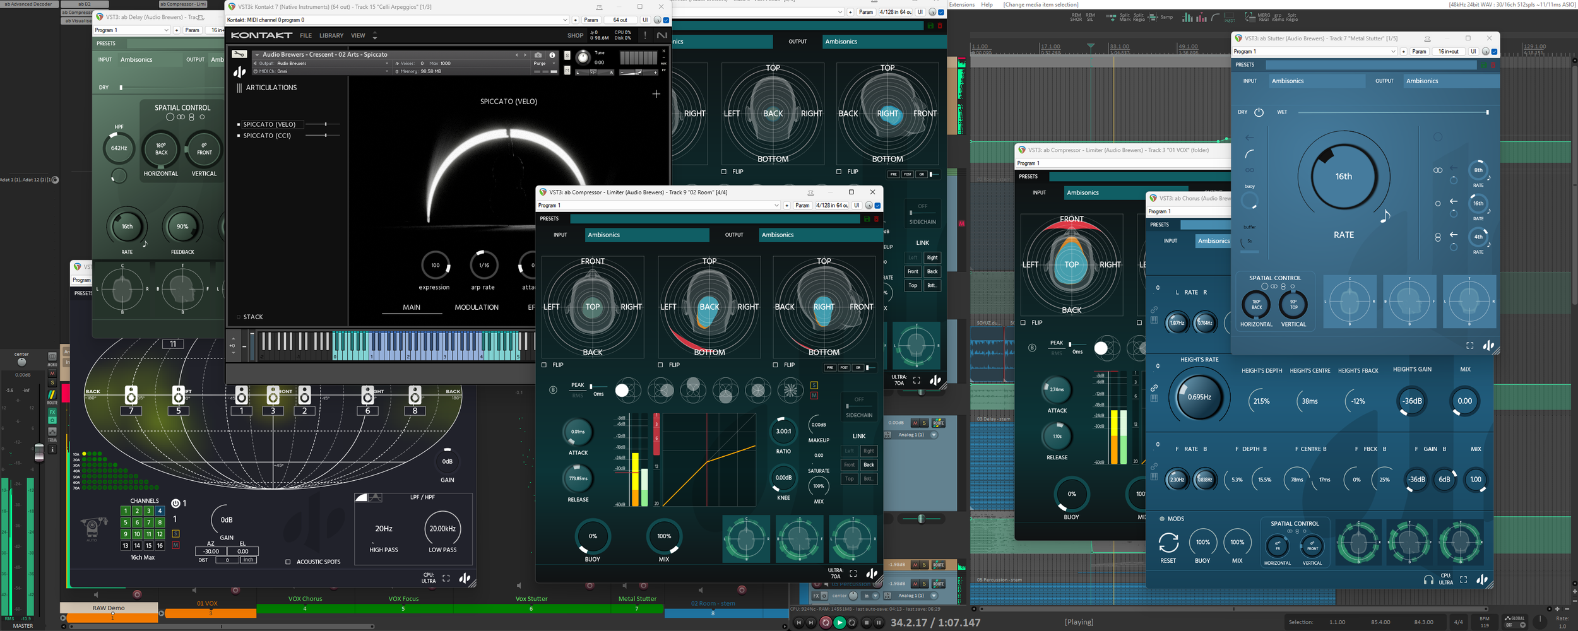Switch to the MODULATION tab in Kontakt instrument

(477, 307)
